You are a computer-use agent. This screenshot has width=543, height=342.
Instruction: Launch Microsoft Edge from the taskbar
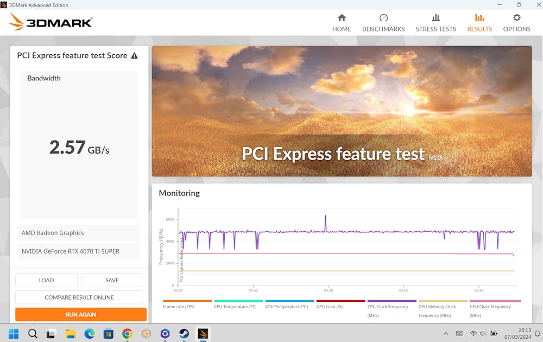pyautogui.click(x=90, y=334)
